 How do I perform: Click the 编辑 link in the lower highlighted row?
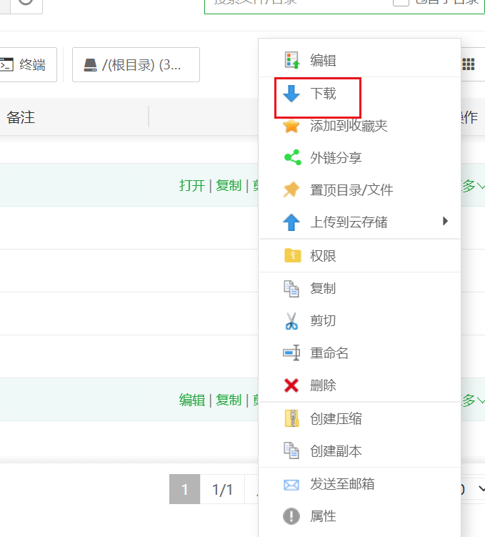191,400
